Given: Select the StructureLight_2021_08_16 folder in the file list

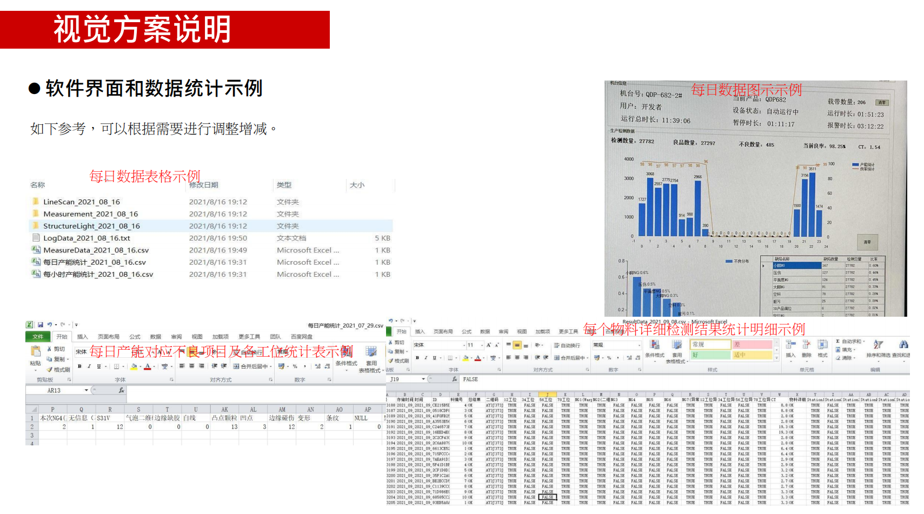Looking at the screenshot, I should click(x=91, y=226).
